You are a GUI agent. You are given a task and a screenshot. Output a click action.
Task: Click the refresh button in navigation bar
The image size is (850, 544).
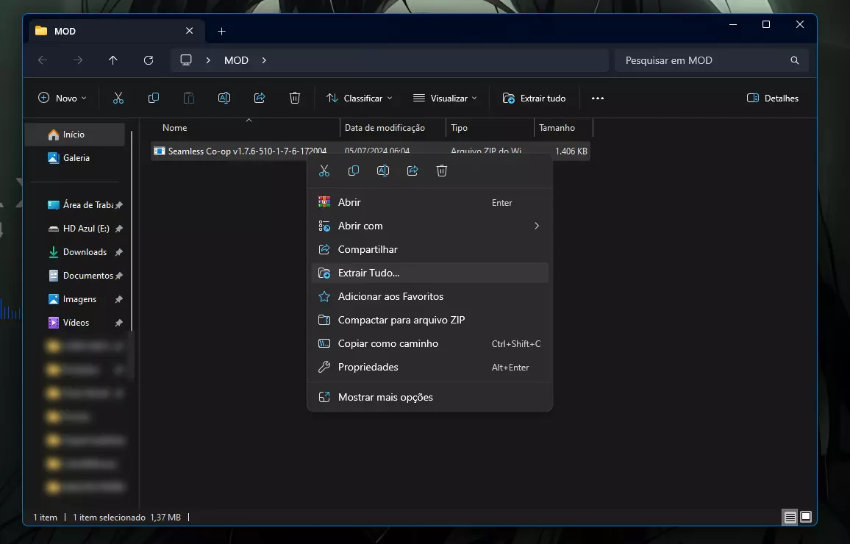(x=149, y=60)
